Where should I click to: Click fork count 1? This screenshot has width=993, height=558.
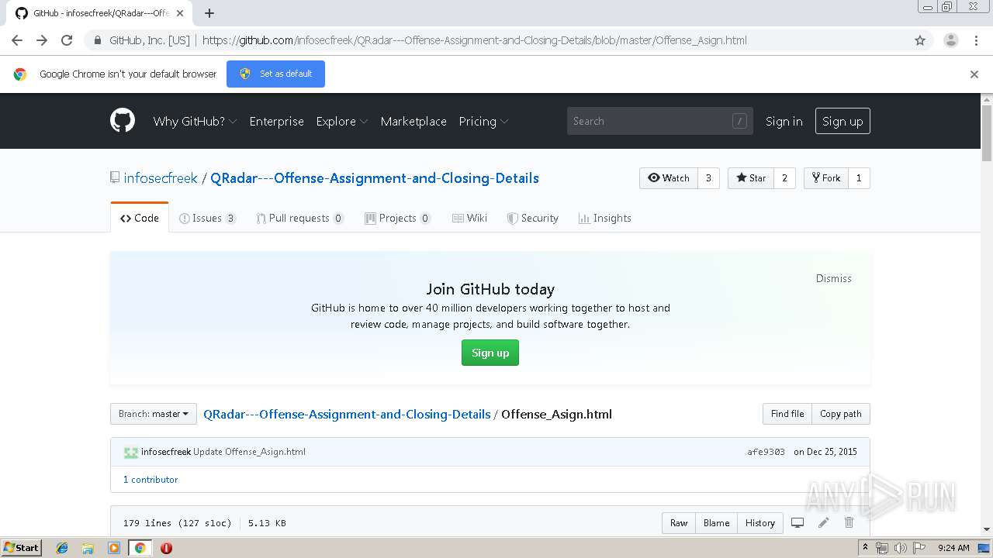[x=859, y=178]
